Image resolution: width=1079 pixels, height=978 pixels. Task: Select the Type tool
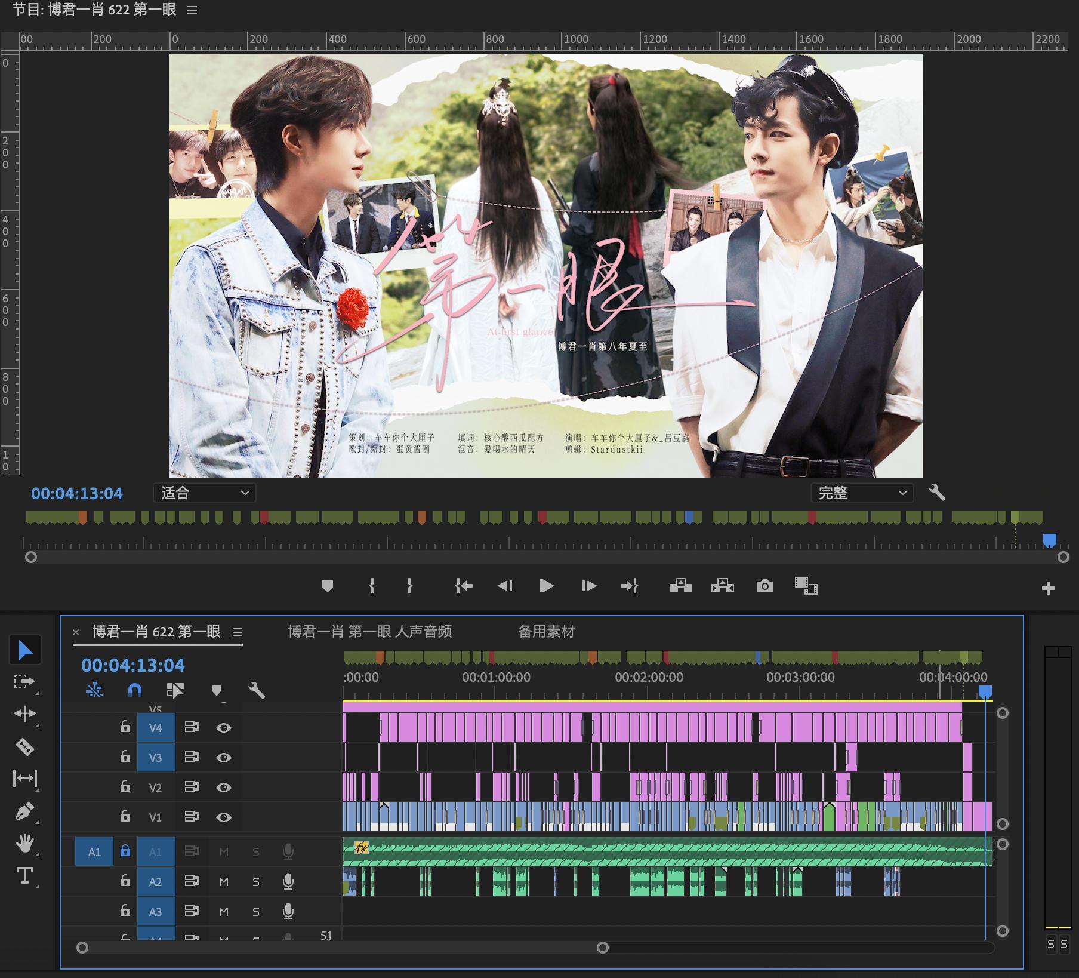click(24, 876)
